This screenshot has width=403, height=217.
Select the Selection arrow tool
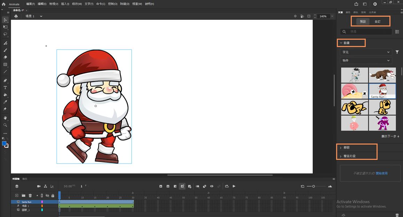[x=5, y=20]
